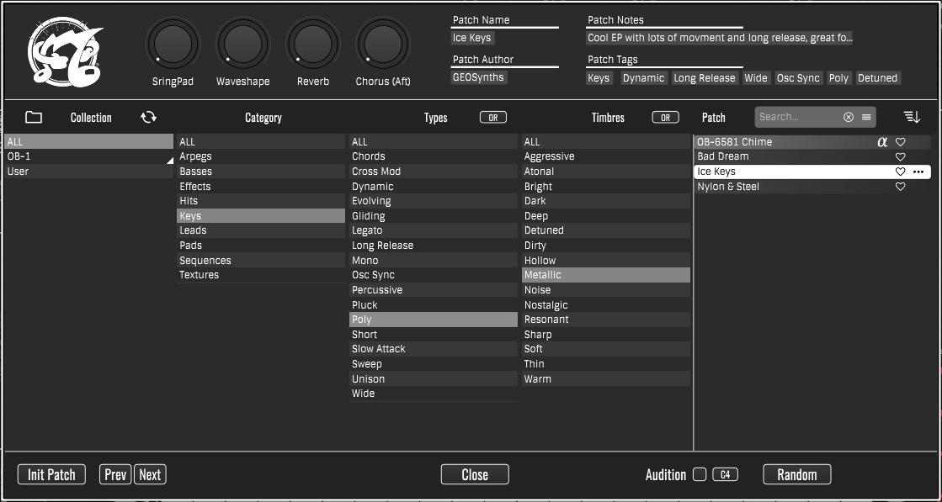Open the three-dots menu on Ice Keys

(x=918, y=172)
